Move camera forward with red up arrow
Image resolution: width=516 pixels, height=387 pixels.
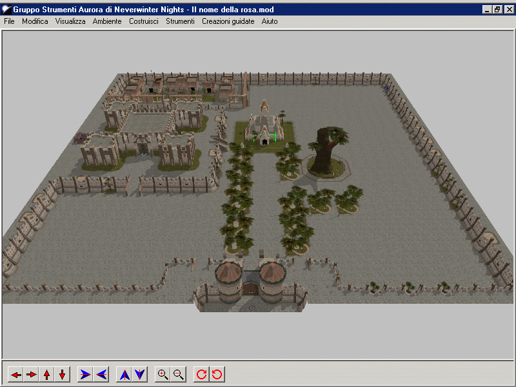[46, 375]
